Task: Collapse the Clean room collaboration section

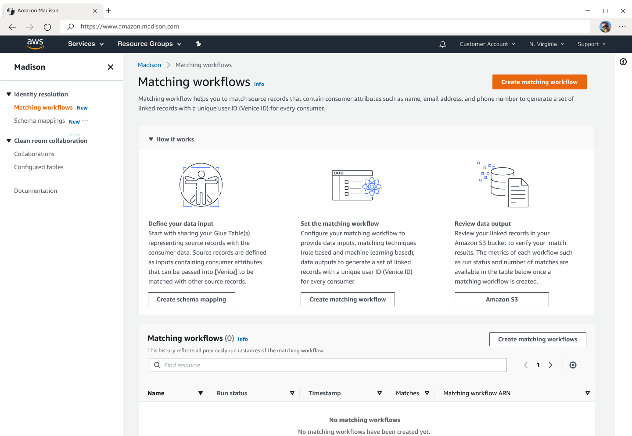Action: click(9, 141)
